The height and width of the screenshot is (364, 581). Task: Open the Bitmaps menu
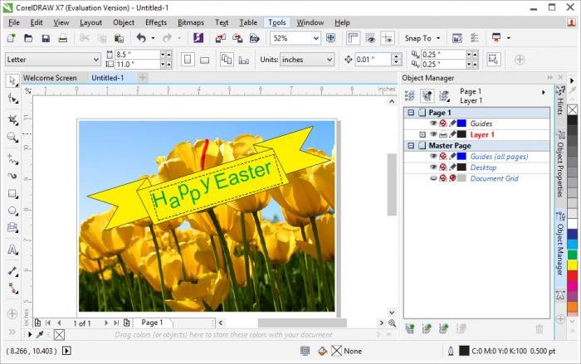pyautogui.click(x=191, y=22)
